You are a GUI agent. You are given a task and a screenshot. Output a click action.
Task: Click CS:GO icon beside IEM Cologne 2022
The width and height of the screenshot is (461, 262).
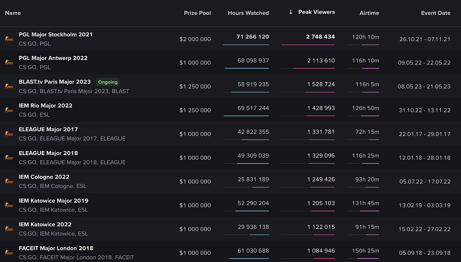click(x=9, y=181)
